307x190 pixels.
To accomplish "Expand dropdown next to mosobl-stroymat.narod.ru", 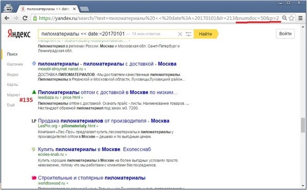I will [85, 69].
